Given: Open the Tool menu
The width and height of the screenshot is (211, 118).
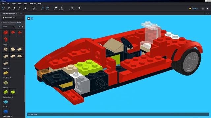Looking at the screenshot, I should click(x=26, y=4).
